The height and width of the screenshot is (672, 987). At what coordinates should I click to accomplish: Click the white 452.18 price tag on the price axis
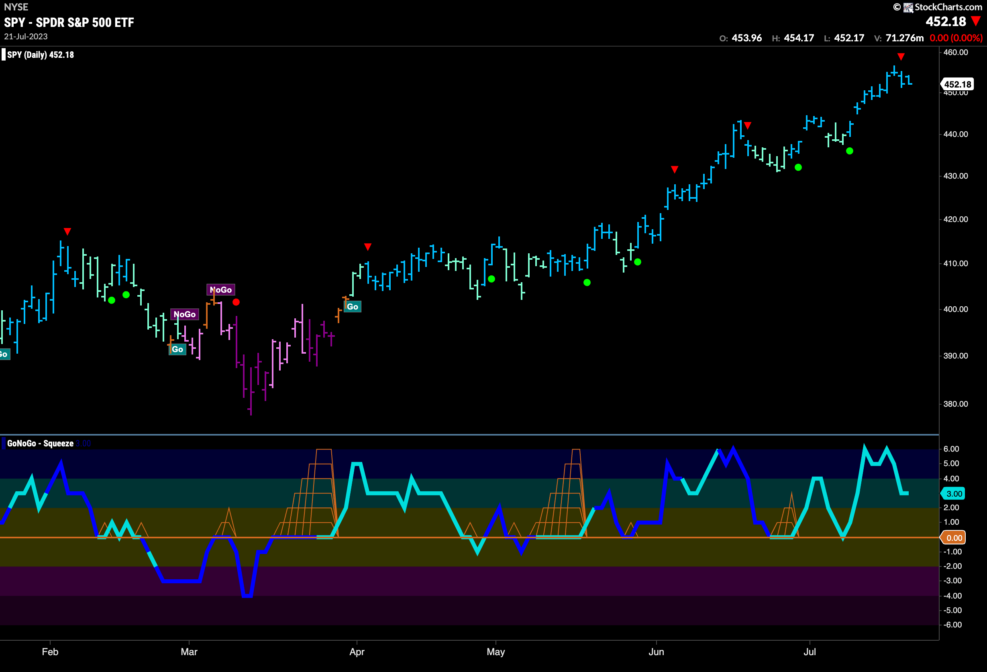coord(957,84)
